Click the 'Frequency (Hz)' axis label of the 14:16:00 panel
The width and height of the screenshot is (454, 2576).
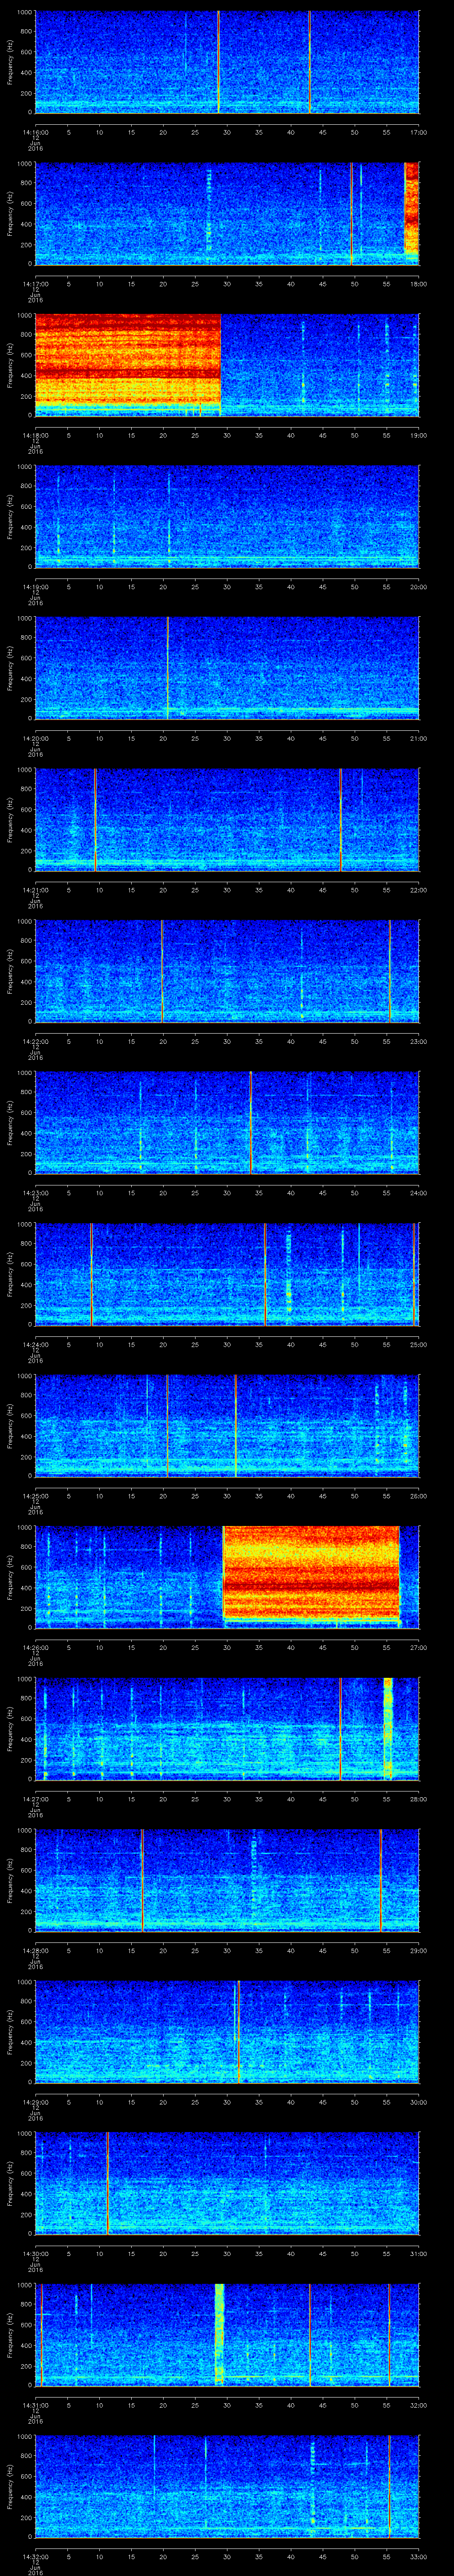pos(10,62)
